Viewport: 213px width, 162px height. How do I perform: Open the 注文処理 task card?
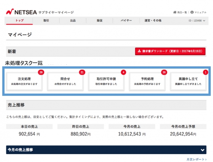[x=24, y=81]
